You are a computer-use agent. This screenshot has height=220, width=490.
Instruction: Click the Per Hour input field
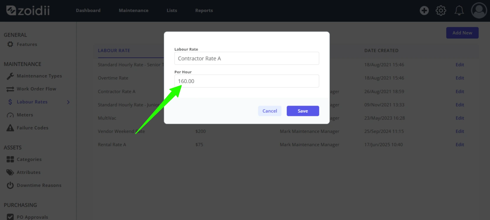pos(246,81)
